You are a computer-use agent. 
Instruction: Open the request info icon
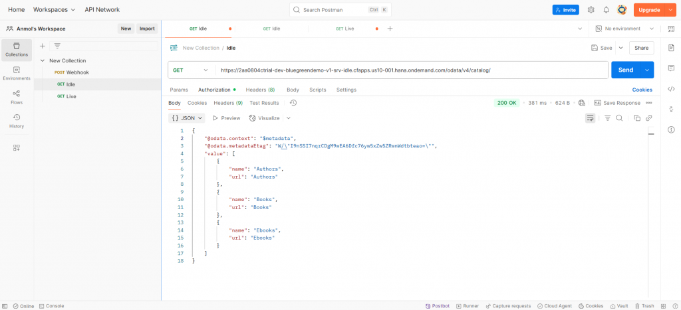671,129
